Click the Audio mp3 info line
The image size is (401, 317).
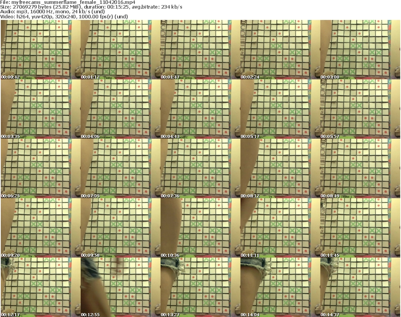pos(52,12)
